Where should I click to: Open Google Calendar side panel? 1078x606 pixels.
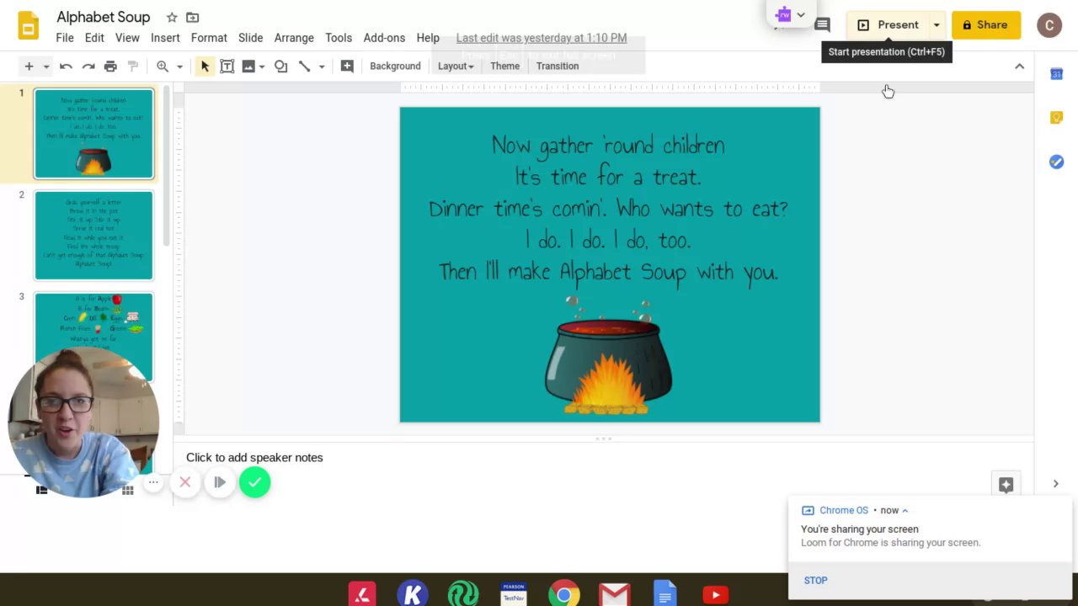click(1056, 74)
